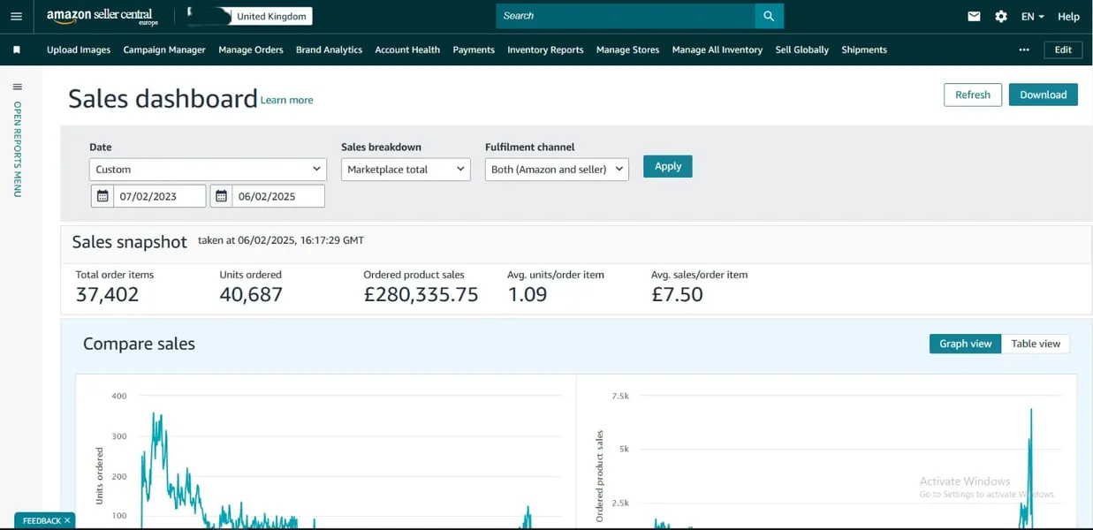Open the settings gear icon
Image resolution: width=1093 pixels, height=530 pixels.
(x=1001, y=17)
